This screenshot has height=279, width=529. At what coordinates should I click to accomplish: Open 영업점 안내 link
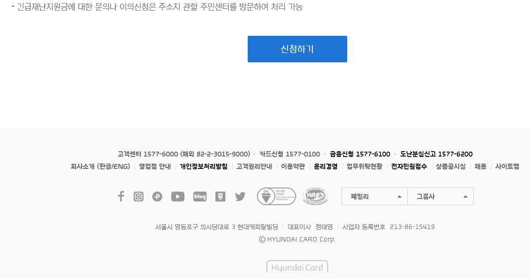coord(155,166)
